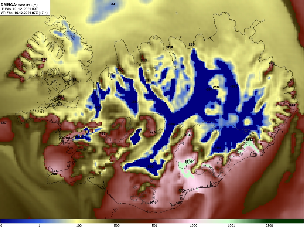Screen dimensions: 304x228
Task: Click the map value 455
Action: [x=181, y=190]
